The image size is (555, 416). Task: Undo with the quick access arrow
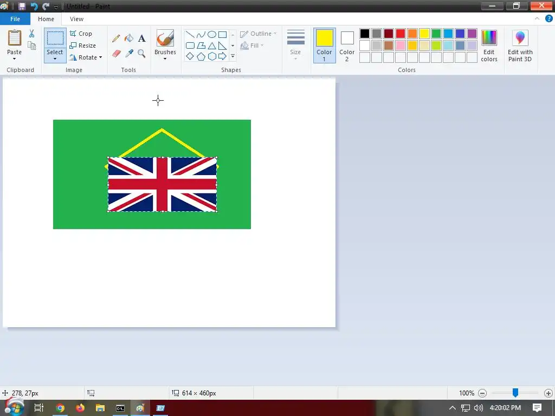tap(34, 6)
